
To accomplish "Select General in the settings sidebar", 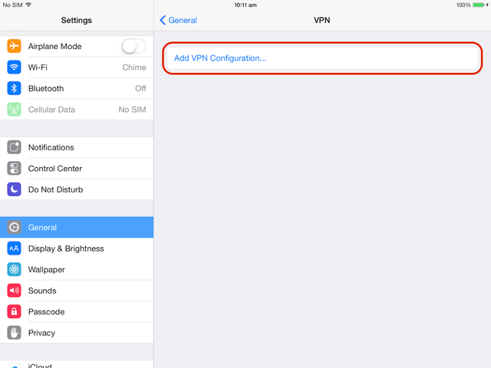I will [x=77, y=227].
